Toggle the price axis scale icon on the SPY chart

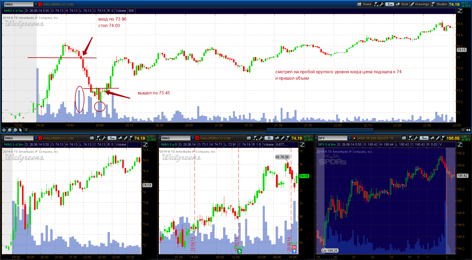tap(460, 144)
